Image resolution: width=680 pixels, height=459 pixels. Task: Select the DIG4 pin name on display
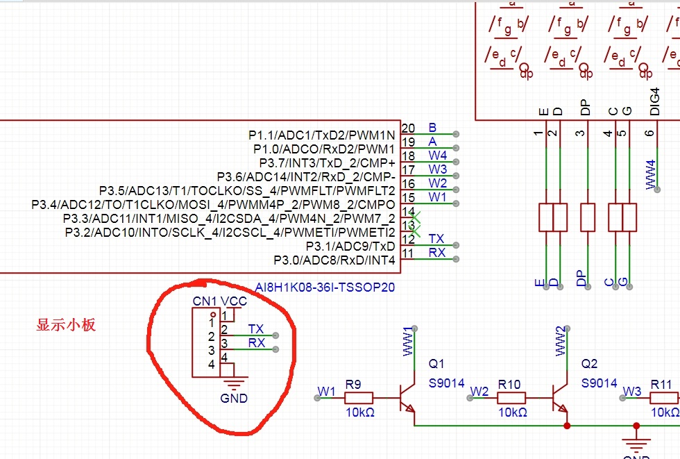[x=655, y=101]
